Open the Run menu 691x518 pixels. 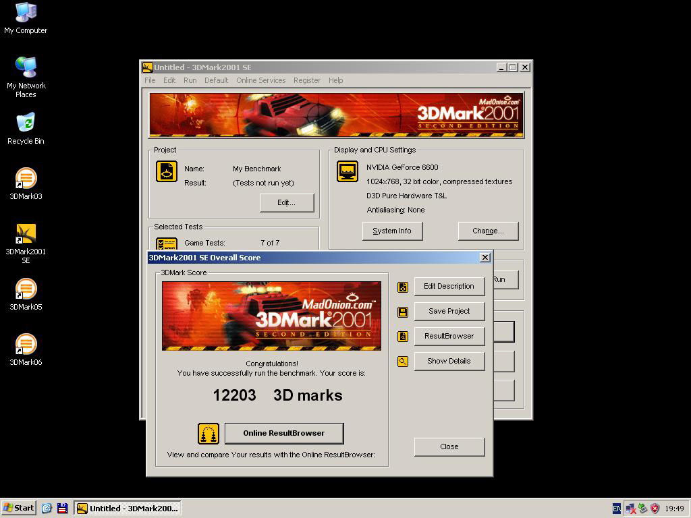pos(190,80)
